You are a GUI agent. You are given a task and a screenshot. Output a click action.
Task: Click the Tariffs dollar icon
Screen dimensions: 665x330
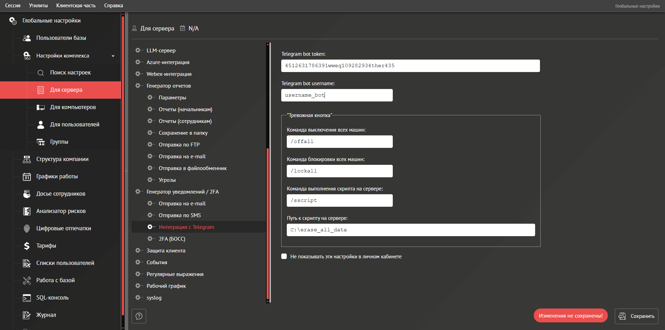[27, 246]
